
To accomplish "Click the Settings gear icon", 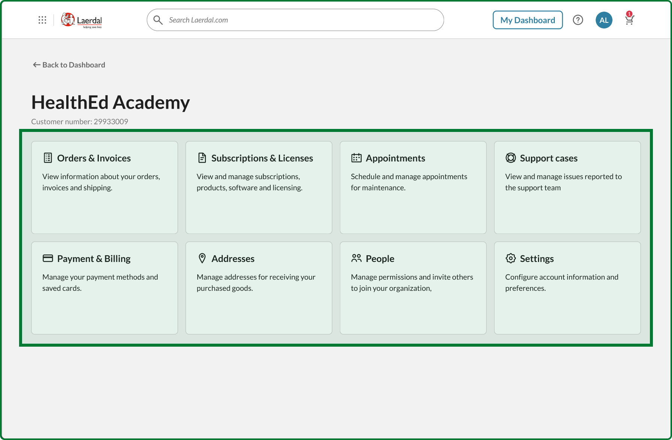I will pyautogui.click(x=511, y=259).
